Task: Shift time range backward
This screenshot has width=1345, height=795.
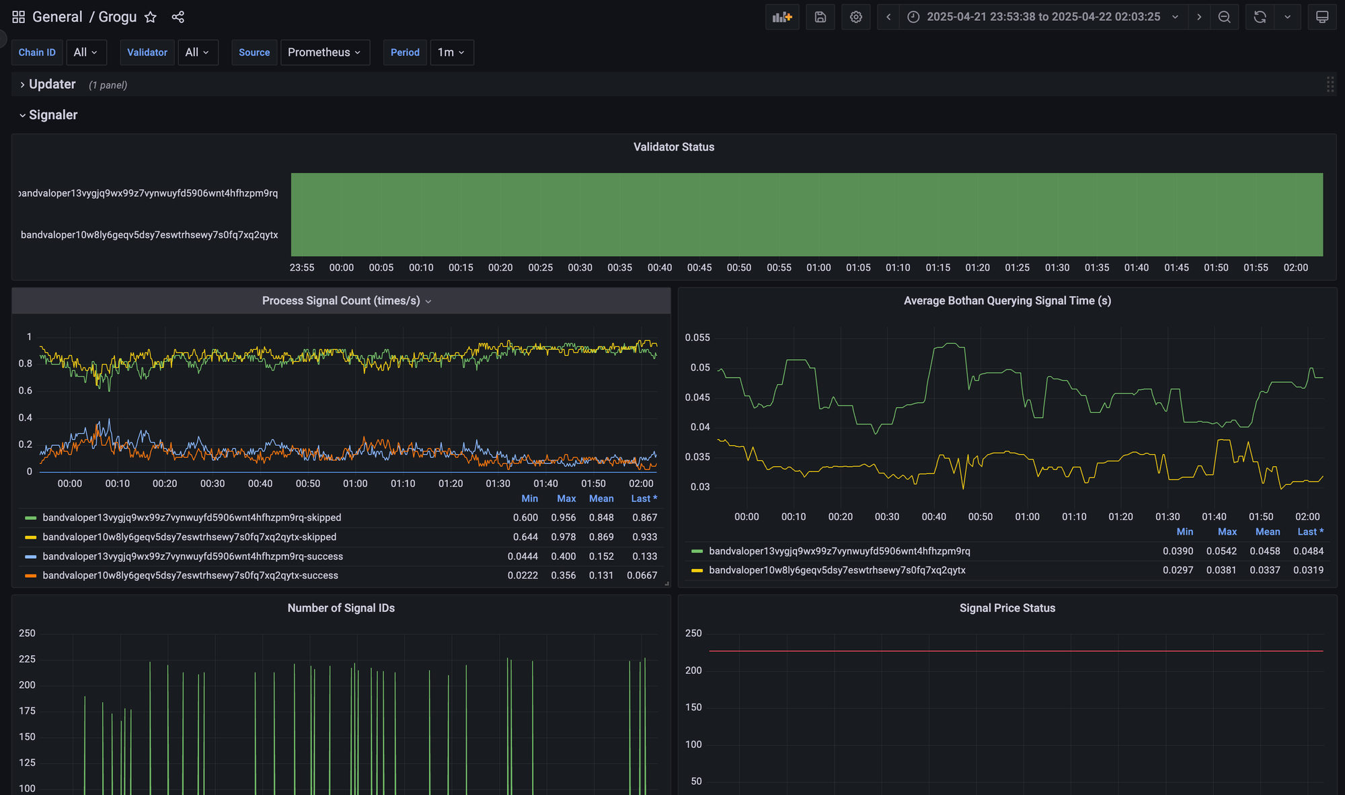Action: tap(888, 17)
